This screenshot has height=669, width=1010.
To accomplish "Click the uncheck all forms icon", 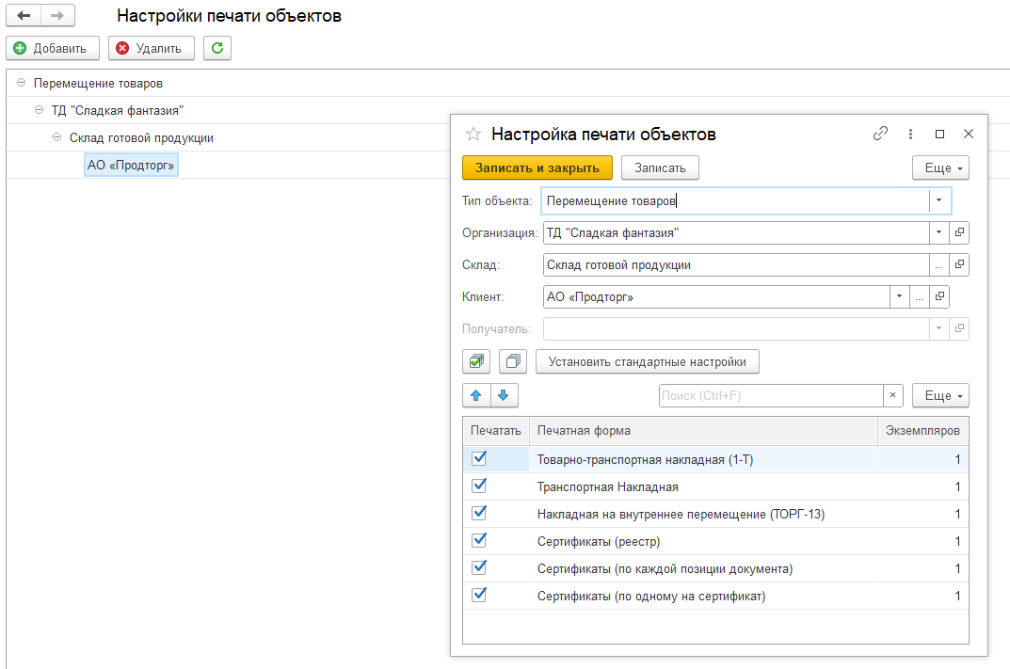I will pyautogui.click(x=513, y=361).
